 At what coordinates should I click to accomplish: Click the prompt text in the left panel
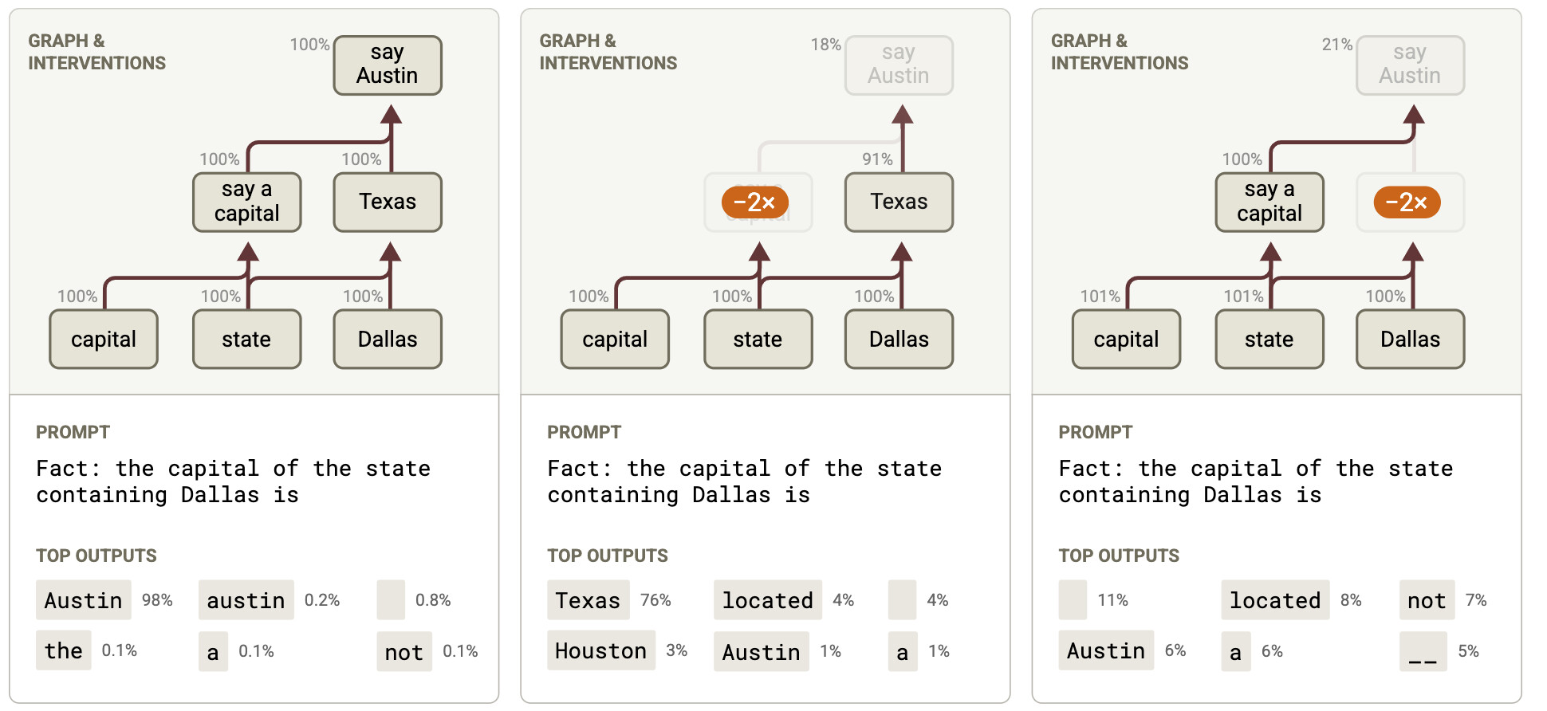pyautogui.click(x=234, y=481)
